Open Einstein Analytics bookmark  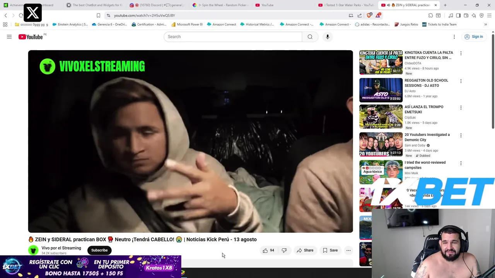coord(70,24)
